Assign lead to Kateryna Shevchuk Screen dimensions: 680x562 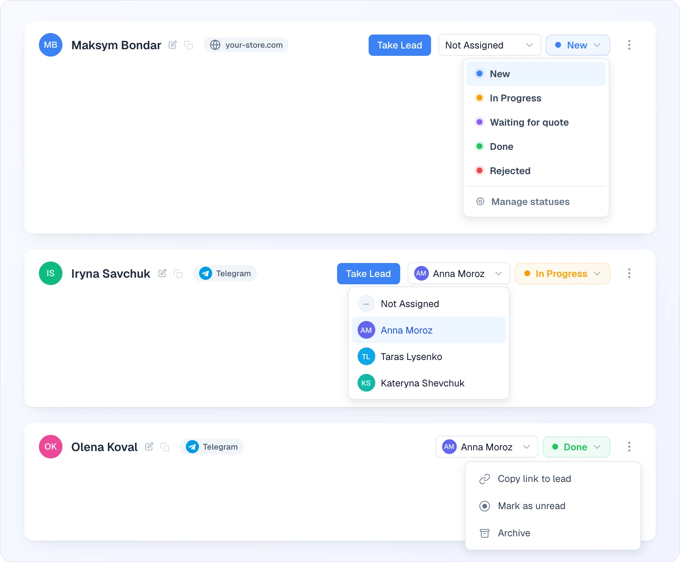point(428,383)
